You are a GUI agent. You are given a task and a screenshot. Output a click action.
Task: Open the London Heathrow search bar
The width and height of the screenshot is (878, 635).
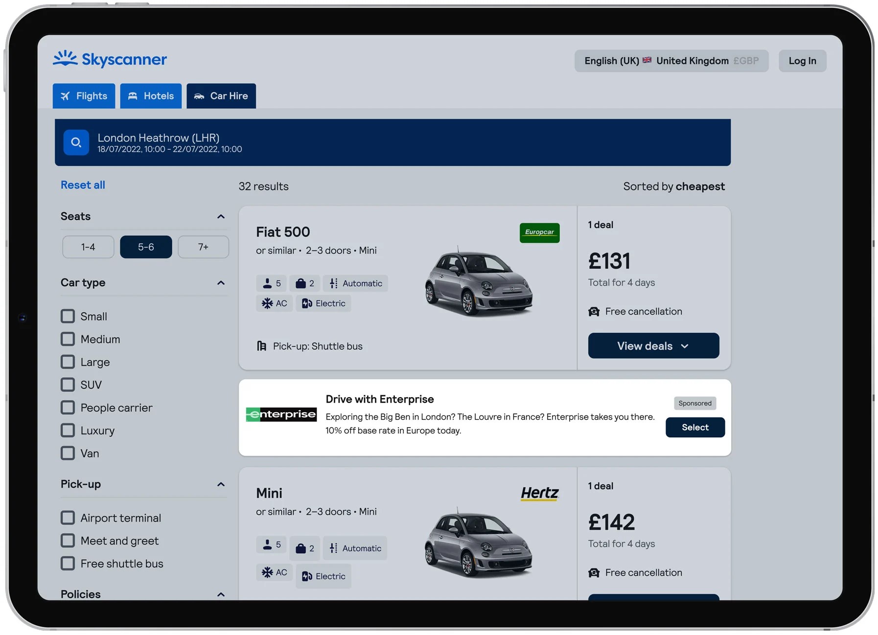coord(393,142)
